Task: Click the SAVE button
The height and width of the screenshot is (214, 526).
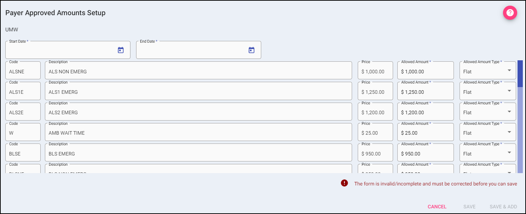Action: (469, 207)
